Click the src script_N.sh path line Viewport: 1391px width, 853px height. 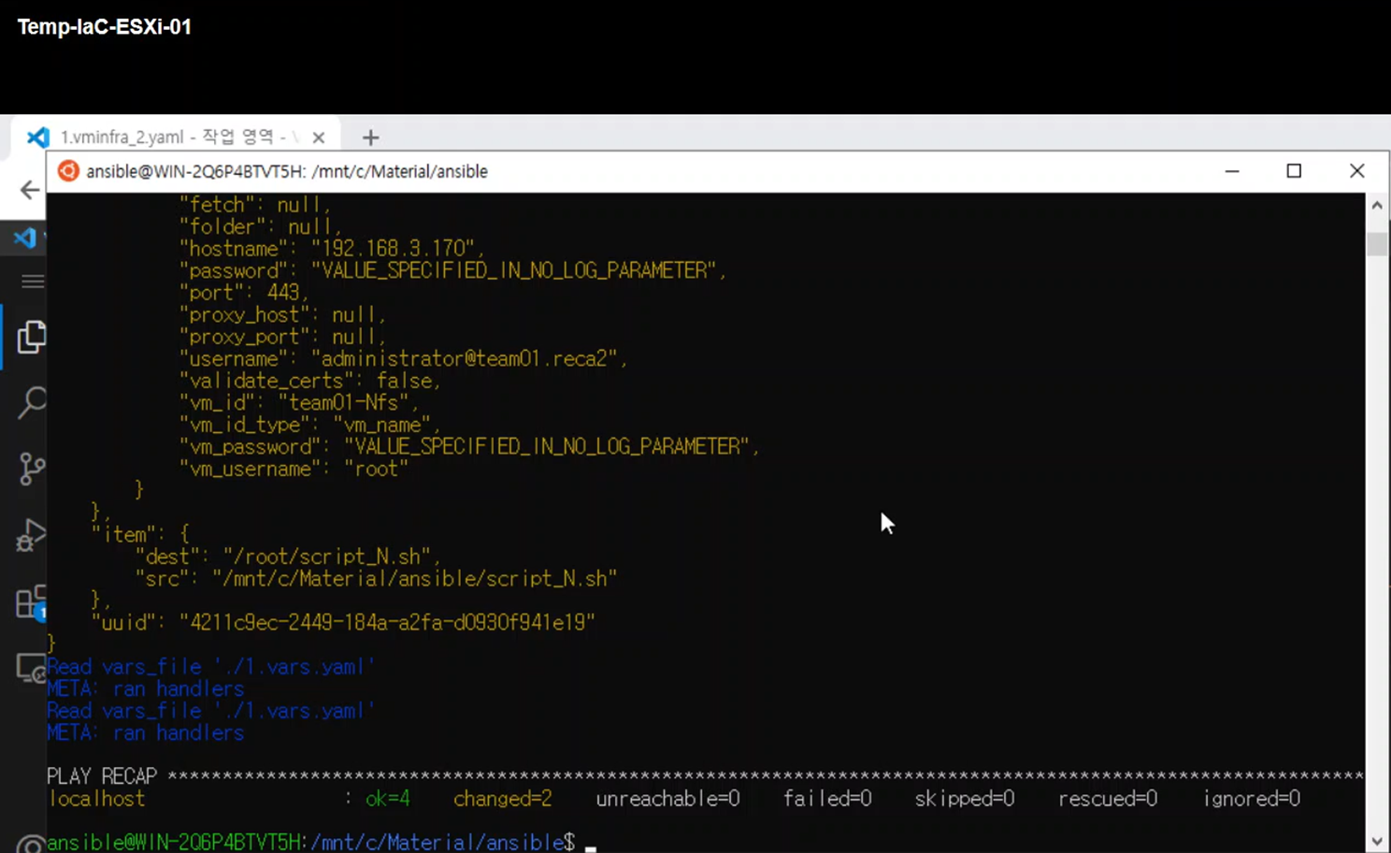pyautogui.click(x=377, y=579)
